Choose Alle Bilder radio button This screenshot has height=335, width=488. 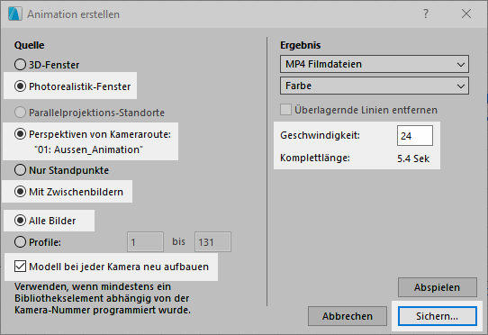tap(20, 221)
